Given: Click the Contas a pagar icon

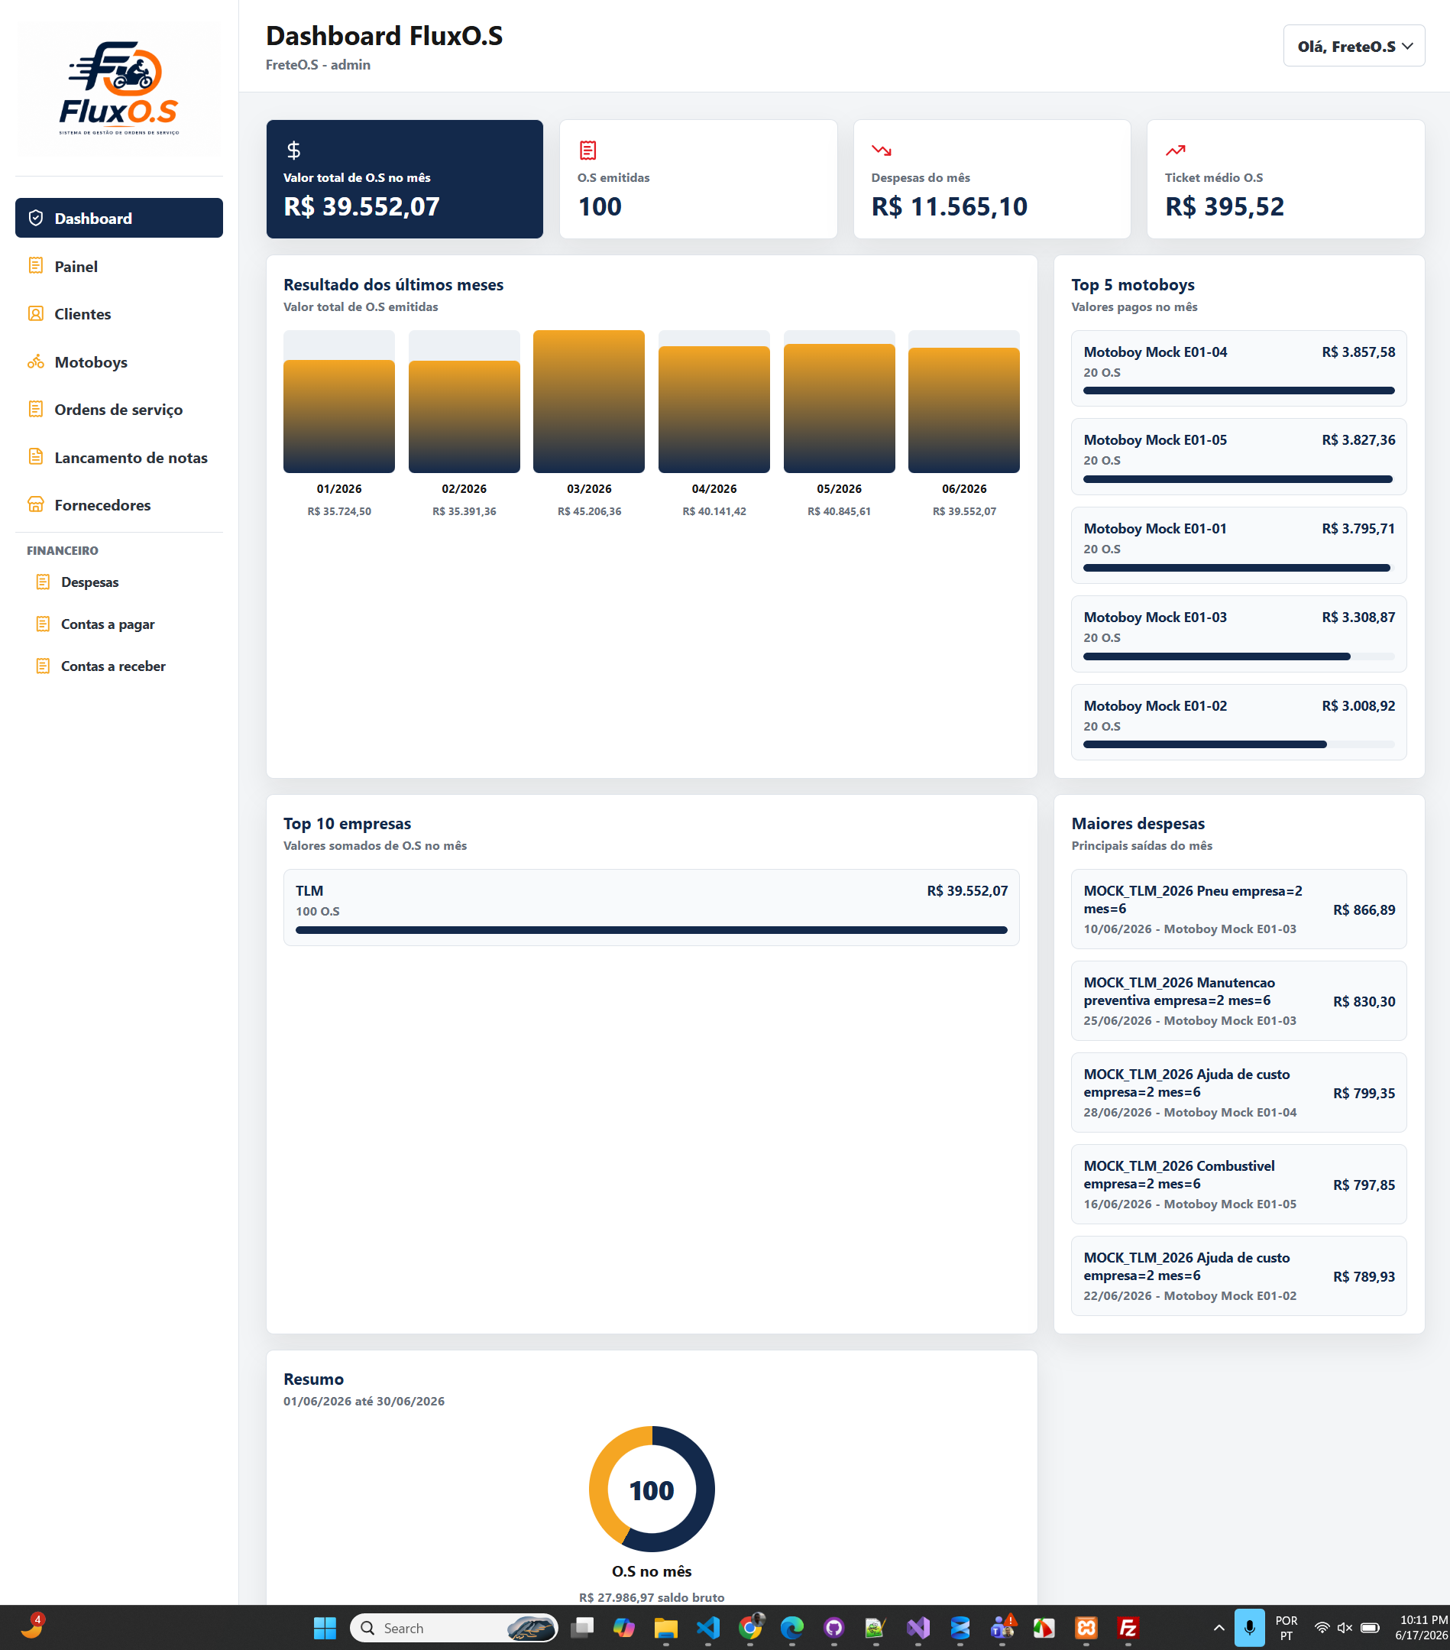Looking at the screenshot, I should [x=43, y=624].
